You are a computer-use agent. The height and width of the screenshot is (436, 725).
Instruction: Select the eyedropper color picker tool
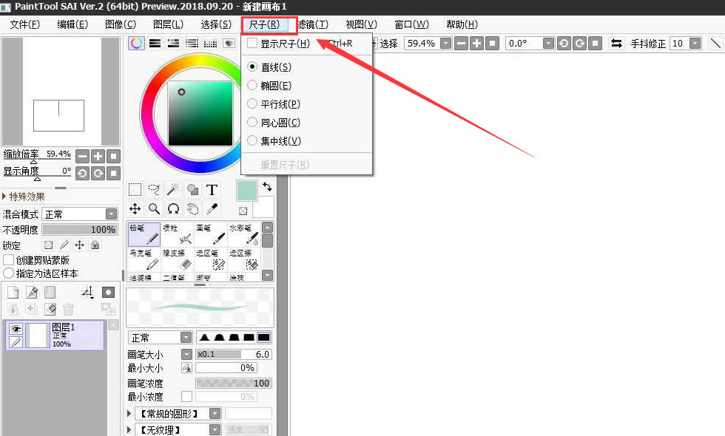coord(212,208)
